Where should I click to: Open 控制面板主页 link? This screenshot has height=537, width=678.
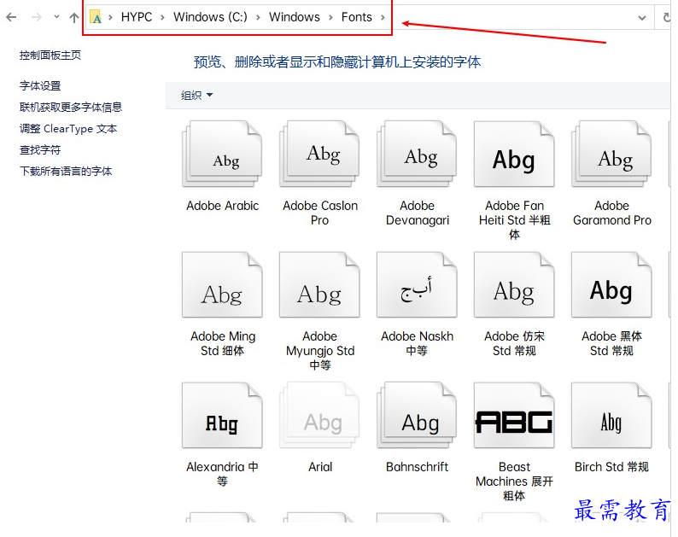[x=50, y=55]
